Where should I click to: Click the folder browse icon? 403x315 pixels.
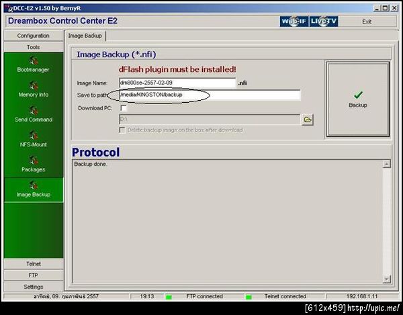click(308, 120)
